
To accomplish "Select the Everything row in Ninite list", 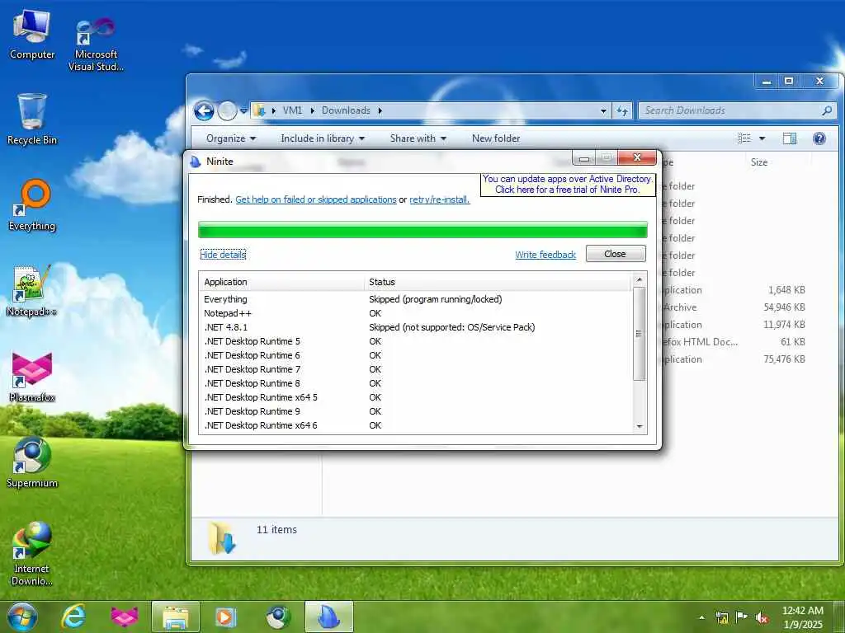I will coord(415,299).
